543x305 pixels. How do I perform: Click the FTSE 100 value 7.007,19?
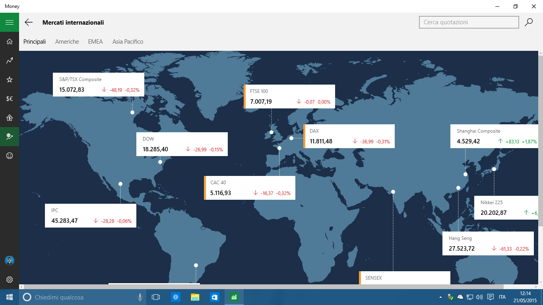click(x=261, y=102)
